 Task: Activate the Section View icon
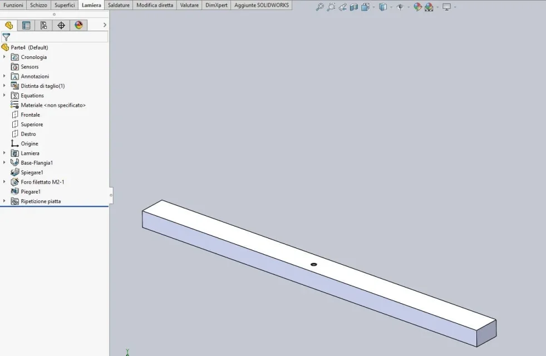[x=354, y=7]
